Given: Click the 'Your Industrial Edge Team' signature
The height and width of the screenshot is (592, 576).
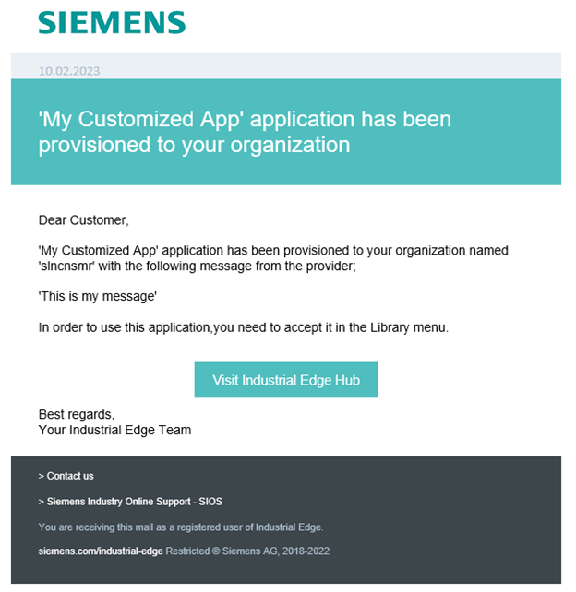Looking at the screenshot, I should (114, 430).
